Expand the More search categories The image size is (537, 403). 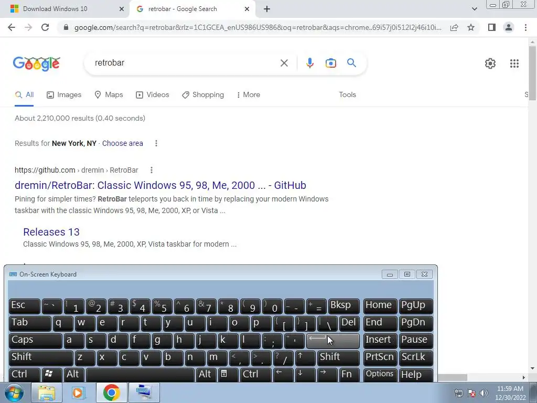tap(248, 95)
